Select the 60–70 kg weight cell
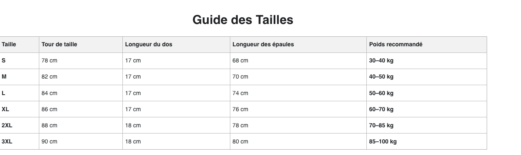The width and height of the screenshot is (521, 155). pyautogui.click(x=427, y=109)
